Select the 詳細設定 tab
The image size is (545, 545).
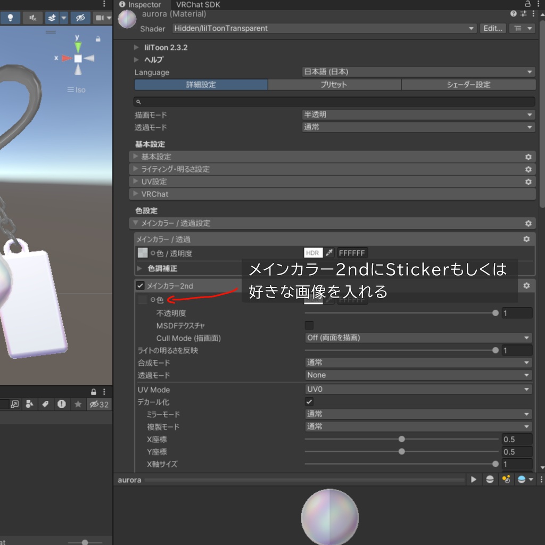[201, 85]
